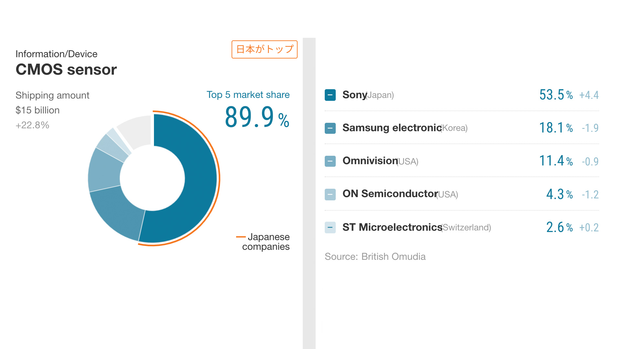Click the large dark-teal Sony donut segment

click(194, 181)
